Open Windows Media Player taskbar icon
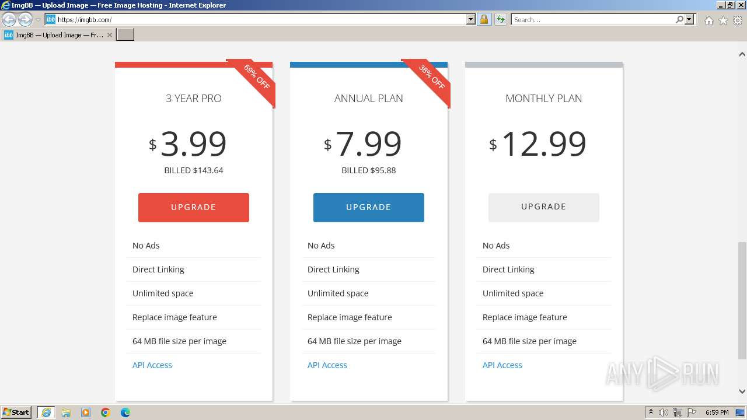Viewport: 747px width, 420px height. [86, 412]
